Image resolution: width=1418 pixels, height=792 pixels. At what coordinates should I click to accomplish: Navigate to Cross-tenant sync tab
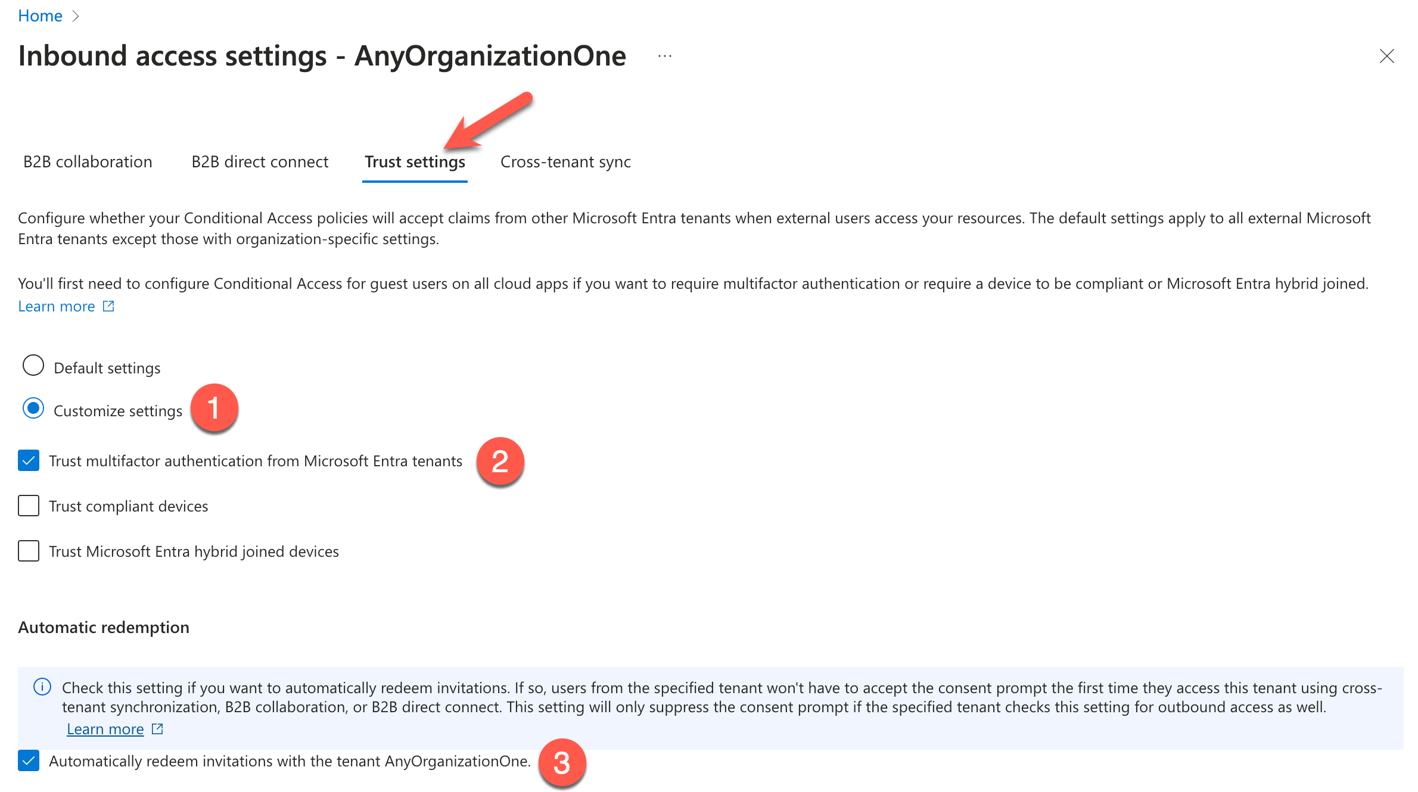point(565,161)
